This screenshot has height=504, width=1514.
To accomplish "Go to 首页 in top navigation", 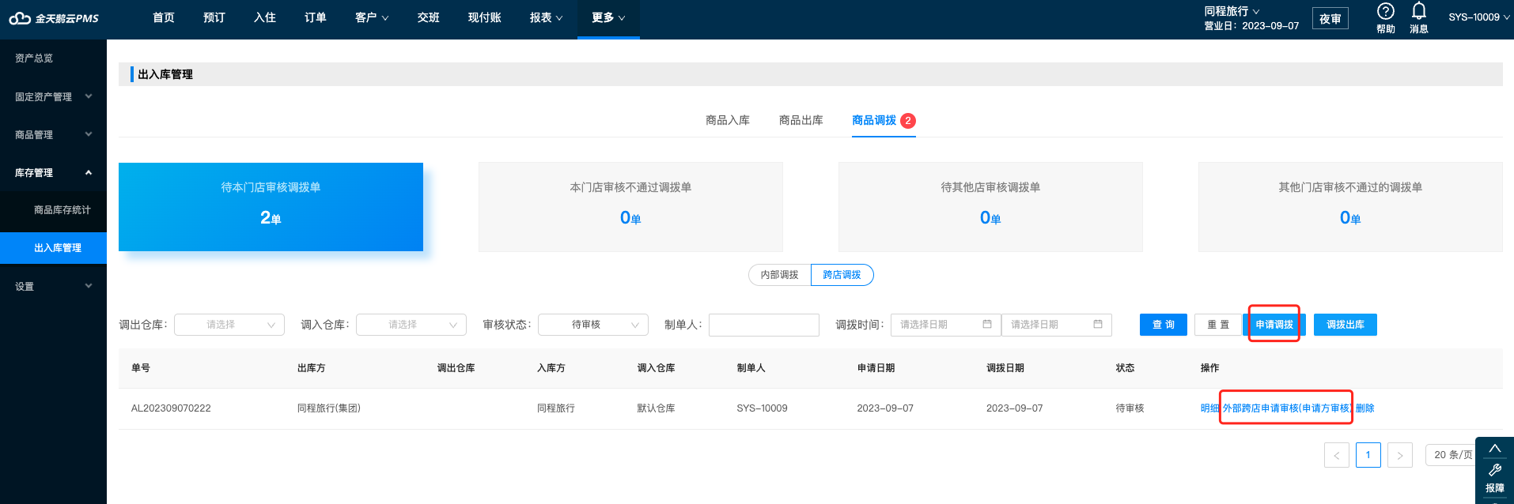I will point(164,17).
